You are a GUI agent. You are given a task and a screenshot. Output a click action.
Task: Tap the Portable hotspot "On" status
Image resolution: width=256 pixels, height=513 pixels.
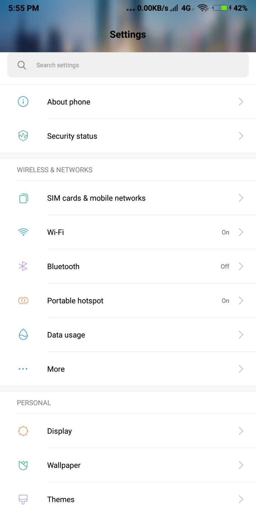[225, 301]
